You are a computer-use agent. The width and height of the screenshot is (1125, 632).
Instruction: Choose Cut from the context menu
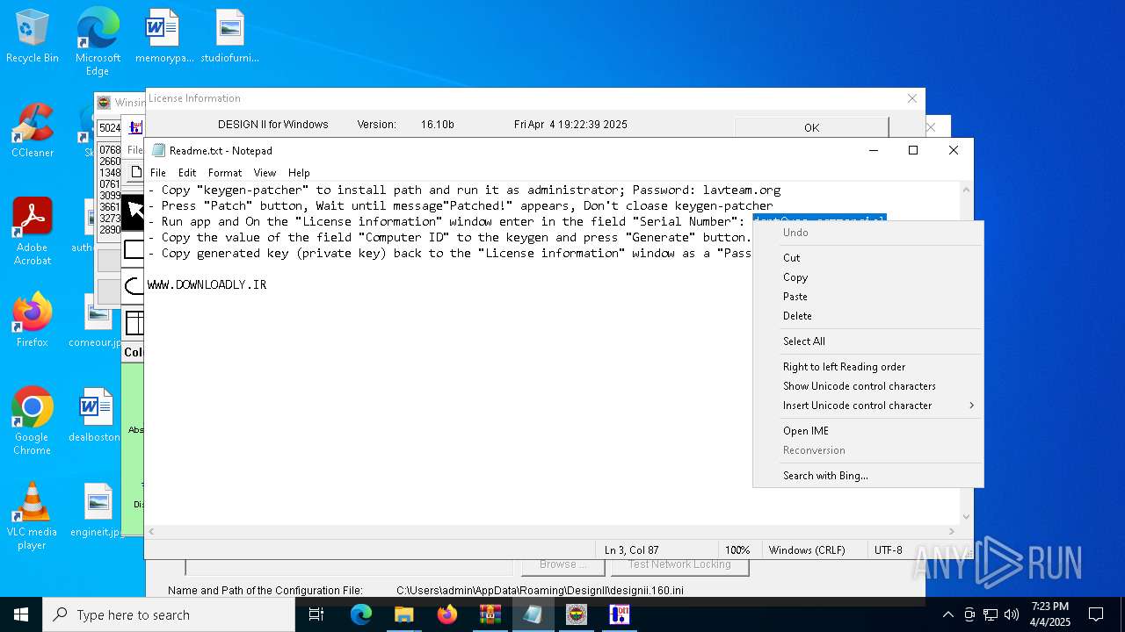[868, 258]
